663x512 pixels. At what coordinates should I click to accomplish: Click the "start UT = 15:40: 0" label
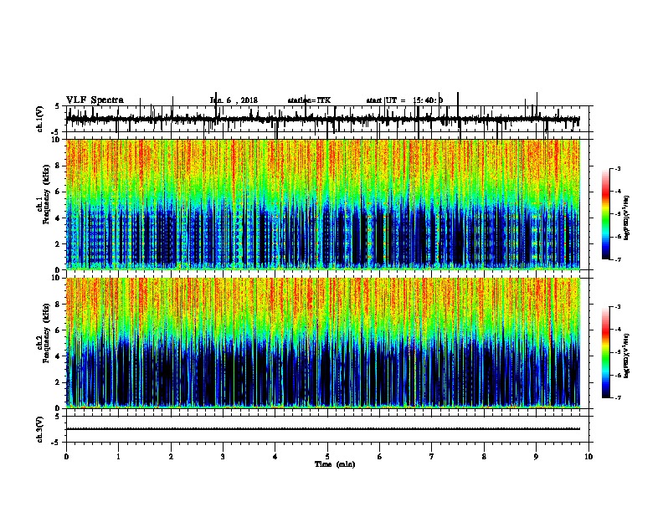point(404,100)
